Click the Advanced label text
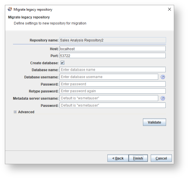The height and width of the screenshot is (178, 188). [x=26, y=112]
